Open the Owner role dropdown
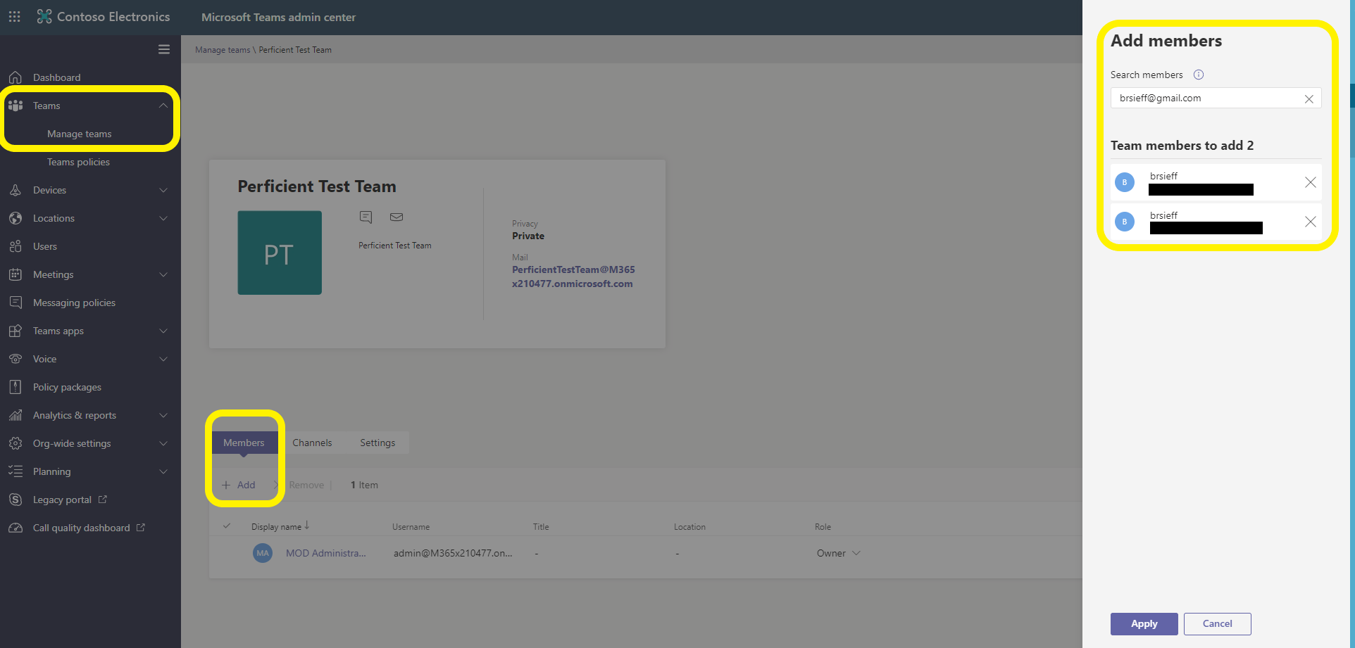This screenshot has height=648, width=1355. click(x=839, y=553)
